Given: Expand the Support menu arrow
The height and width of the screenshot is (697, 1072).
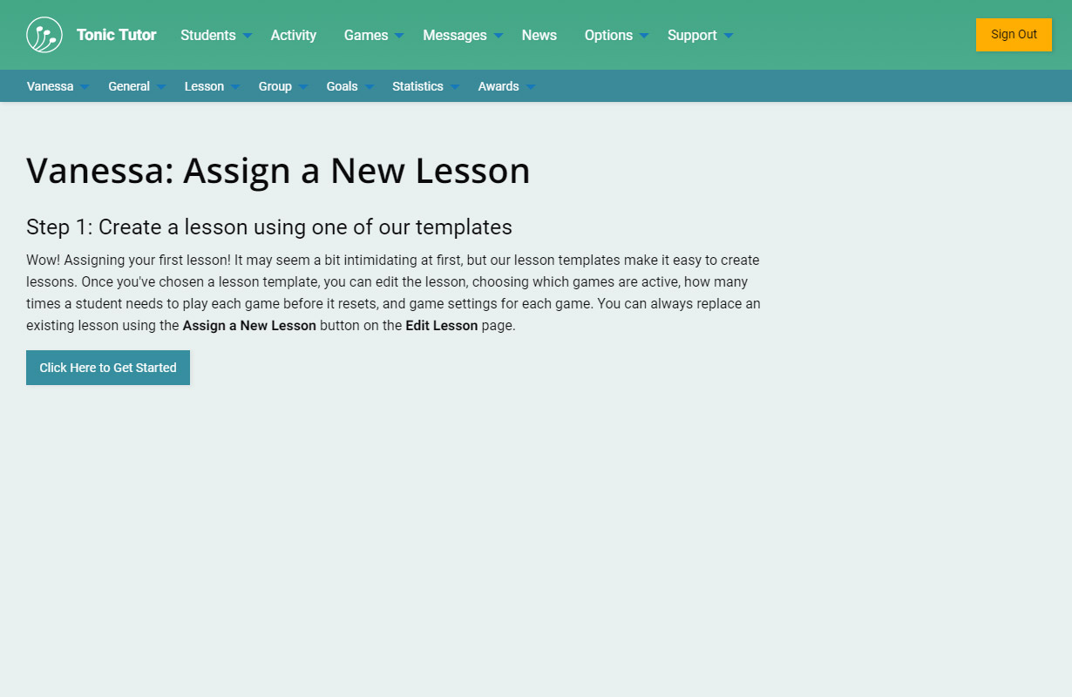Looking at the screenshot, I should pos(729,36).
